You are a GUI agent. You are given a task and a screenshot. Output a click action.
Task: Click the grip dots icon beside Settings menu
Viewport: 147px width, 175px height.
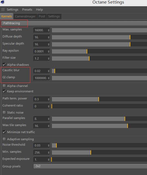point(3,9)
